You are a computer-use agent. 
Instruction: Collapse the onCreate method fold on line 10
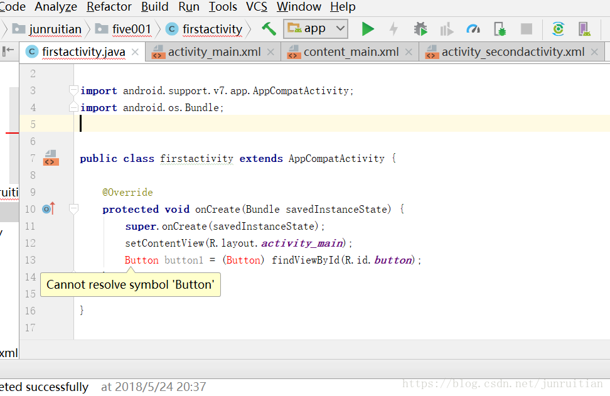(73, 209)
